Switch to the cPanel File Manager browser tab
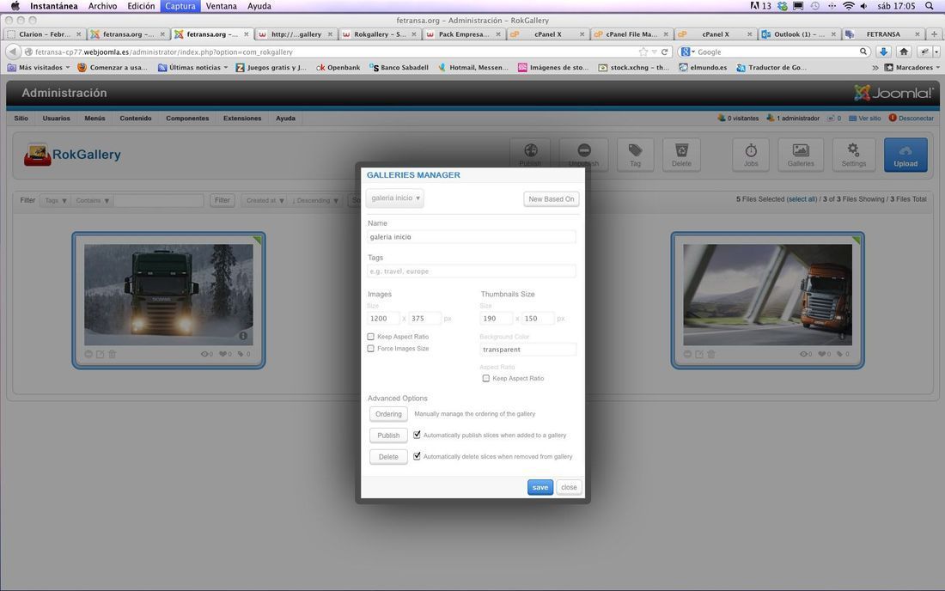The image size is (945, 591). tap(631, 34)
